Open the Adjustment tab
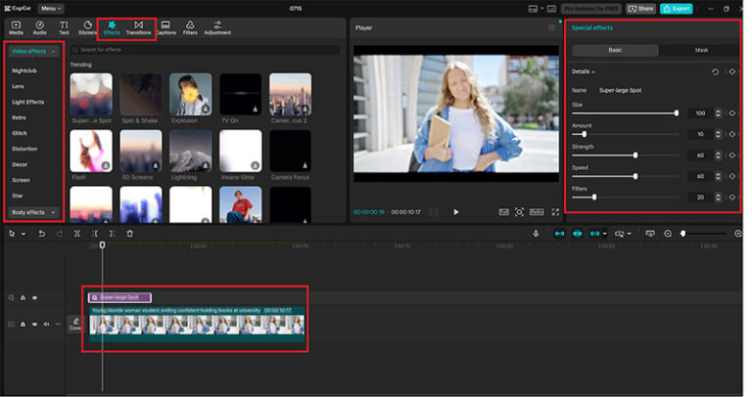Viewport: 752px width, 397px height. [217, 27]
